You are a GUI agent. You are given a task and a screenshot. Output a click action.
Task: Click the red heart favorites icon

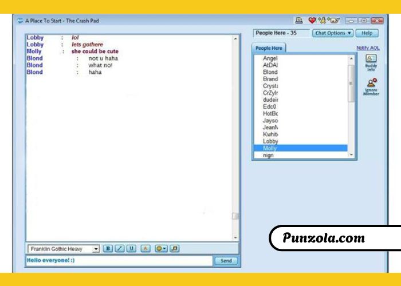click(x=312, y=21)
